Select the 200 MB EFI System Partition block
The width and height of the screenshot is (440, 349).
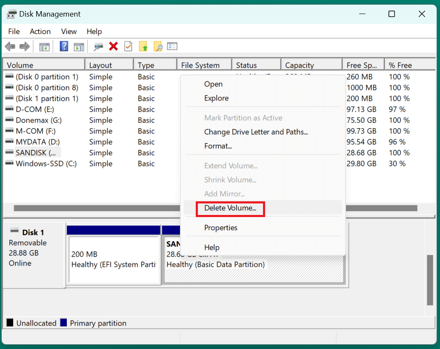click(x=114, y=260)
